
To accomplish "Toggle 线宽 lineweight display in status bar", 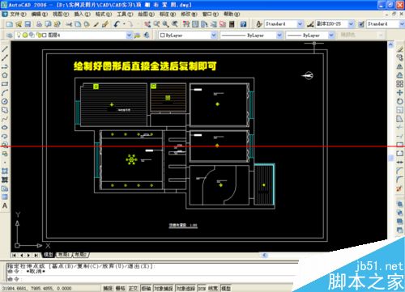I will (x=213, y=288).
